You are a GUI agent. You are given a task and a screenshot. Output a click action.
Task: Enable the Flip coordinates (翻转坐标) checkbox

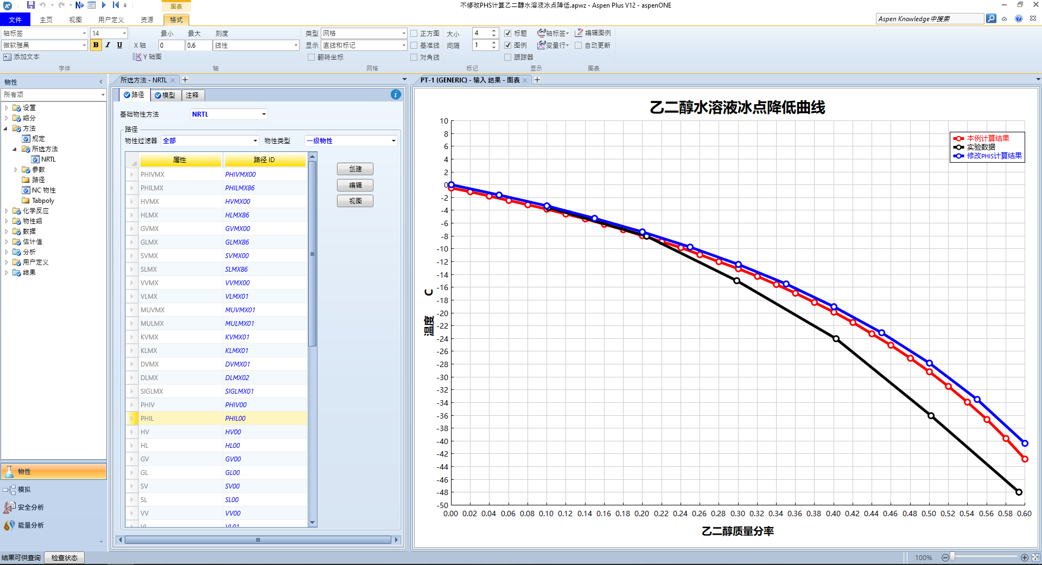312,57
